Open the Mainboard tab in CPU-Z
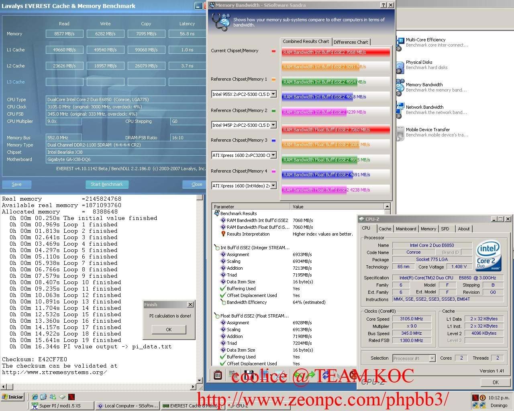This screenshot has height=411, width=514. point(406,229)
